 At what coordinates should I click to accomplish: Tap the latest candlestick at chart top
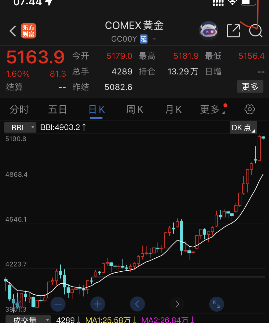point(263,138)
